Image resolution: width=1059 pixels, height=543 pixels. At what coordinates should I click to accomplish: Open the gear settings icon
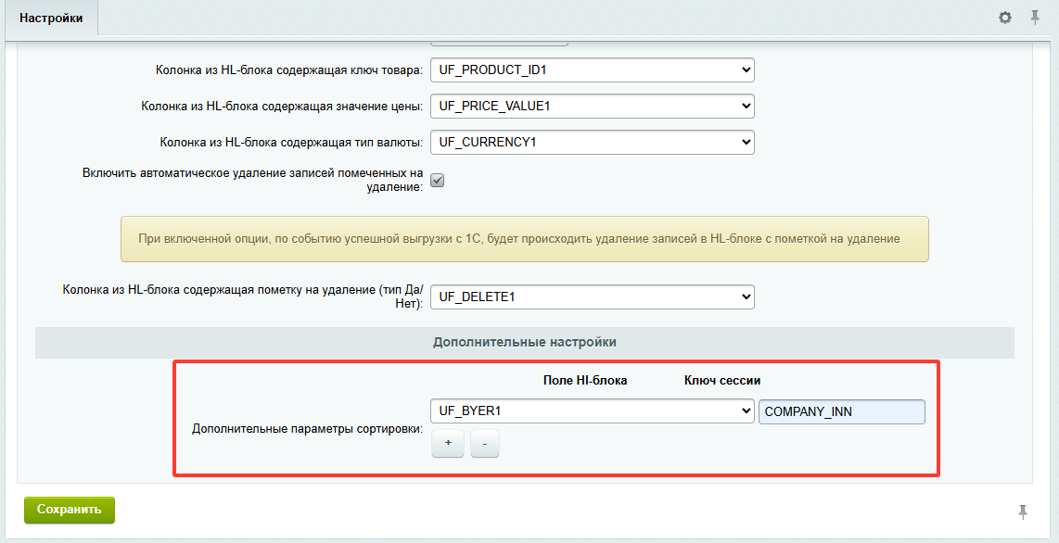tap(1005, 18)
